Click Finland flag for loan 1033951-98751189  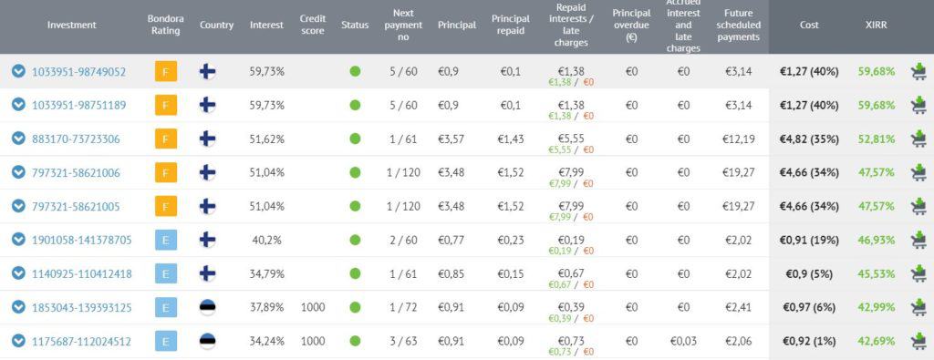(207, 106)
